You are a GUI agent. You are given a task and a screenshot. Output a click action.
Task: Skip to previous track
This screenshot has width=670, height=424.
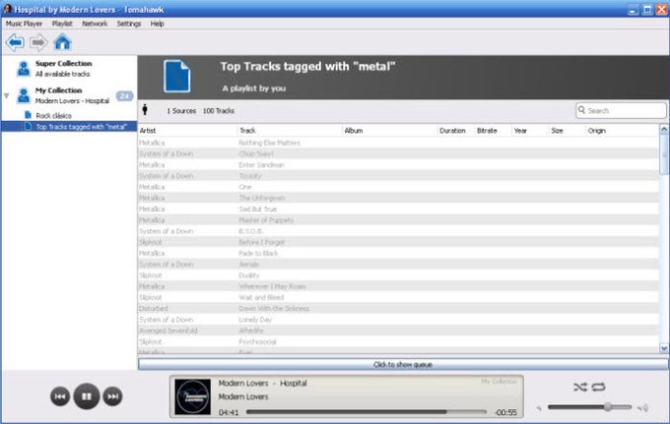pos(60,396)
